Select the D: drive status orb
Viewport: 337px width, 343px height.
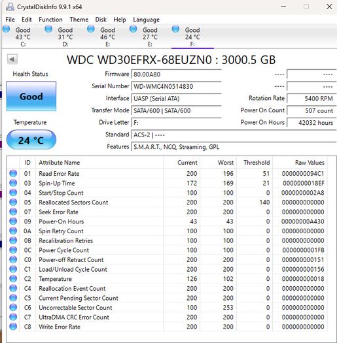(48, 29)
